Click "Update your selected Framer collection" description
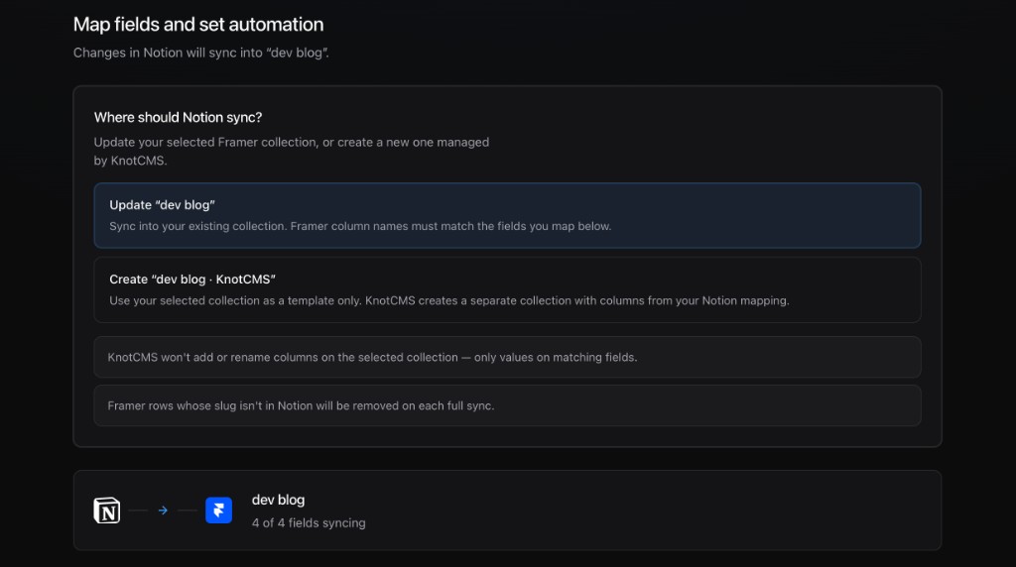Viewport: 1016px width, 567px height. [x=292, y=152]
